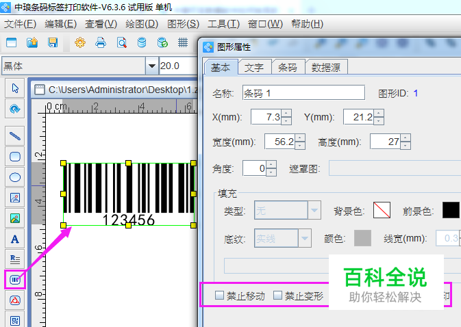This screenshot has height=327, width=461.
Task: Select the text A tool
Action: click(15, 239)
